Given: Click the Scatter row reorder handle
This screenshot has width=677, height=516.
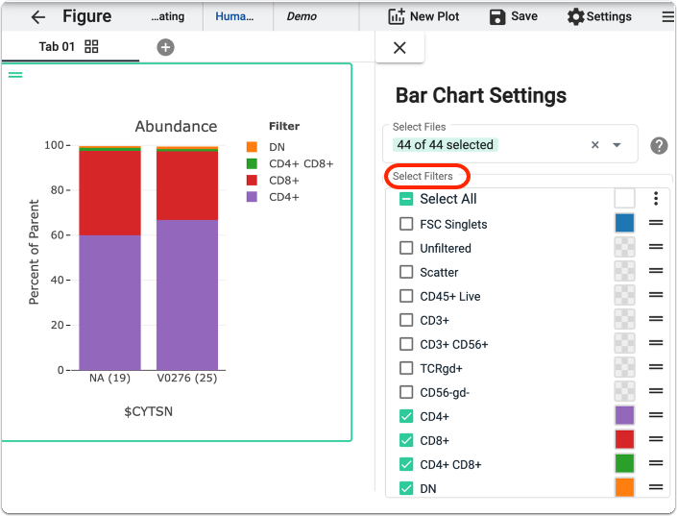Looking at the screenshot, I should pyautogui.click(x=656, y=271).
